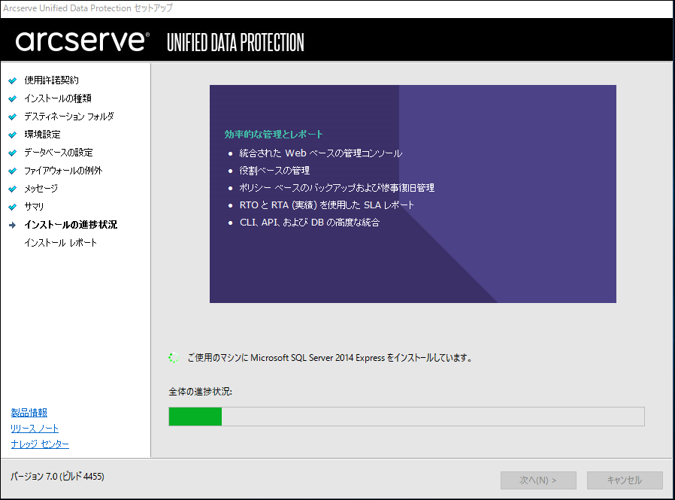Select the インストール レポート step
This screenshot has height=500, width=675.
click(60, 243)
